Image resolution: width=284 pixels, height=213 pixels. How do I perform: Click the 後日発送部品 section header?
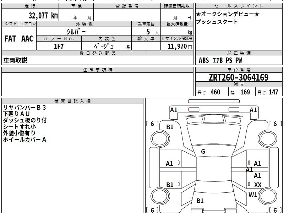pyautogui.click(x=97, y=53)
